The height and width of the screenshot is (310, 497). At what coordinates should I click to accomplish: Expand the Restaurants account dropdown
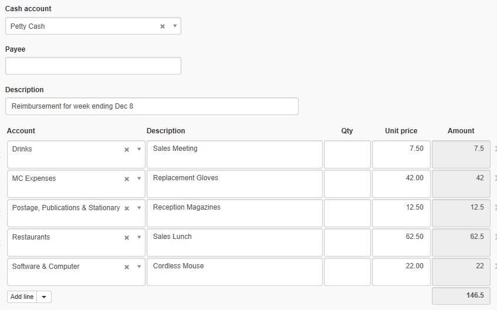[x=139, y=237]
